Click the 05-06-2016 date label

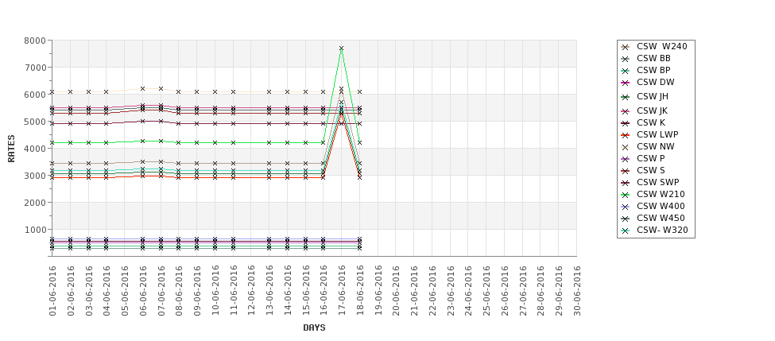pos(125,291)
